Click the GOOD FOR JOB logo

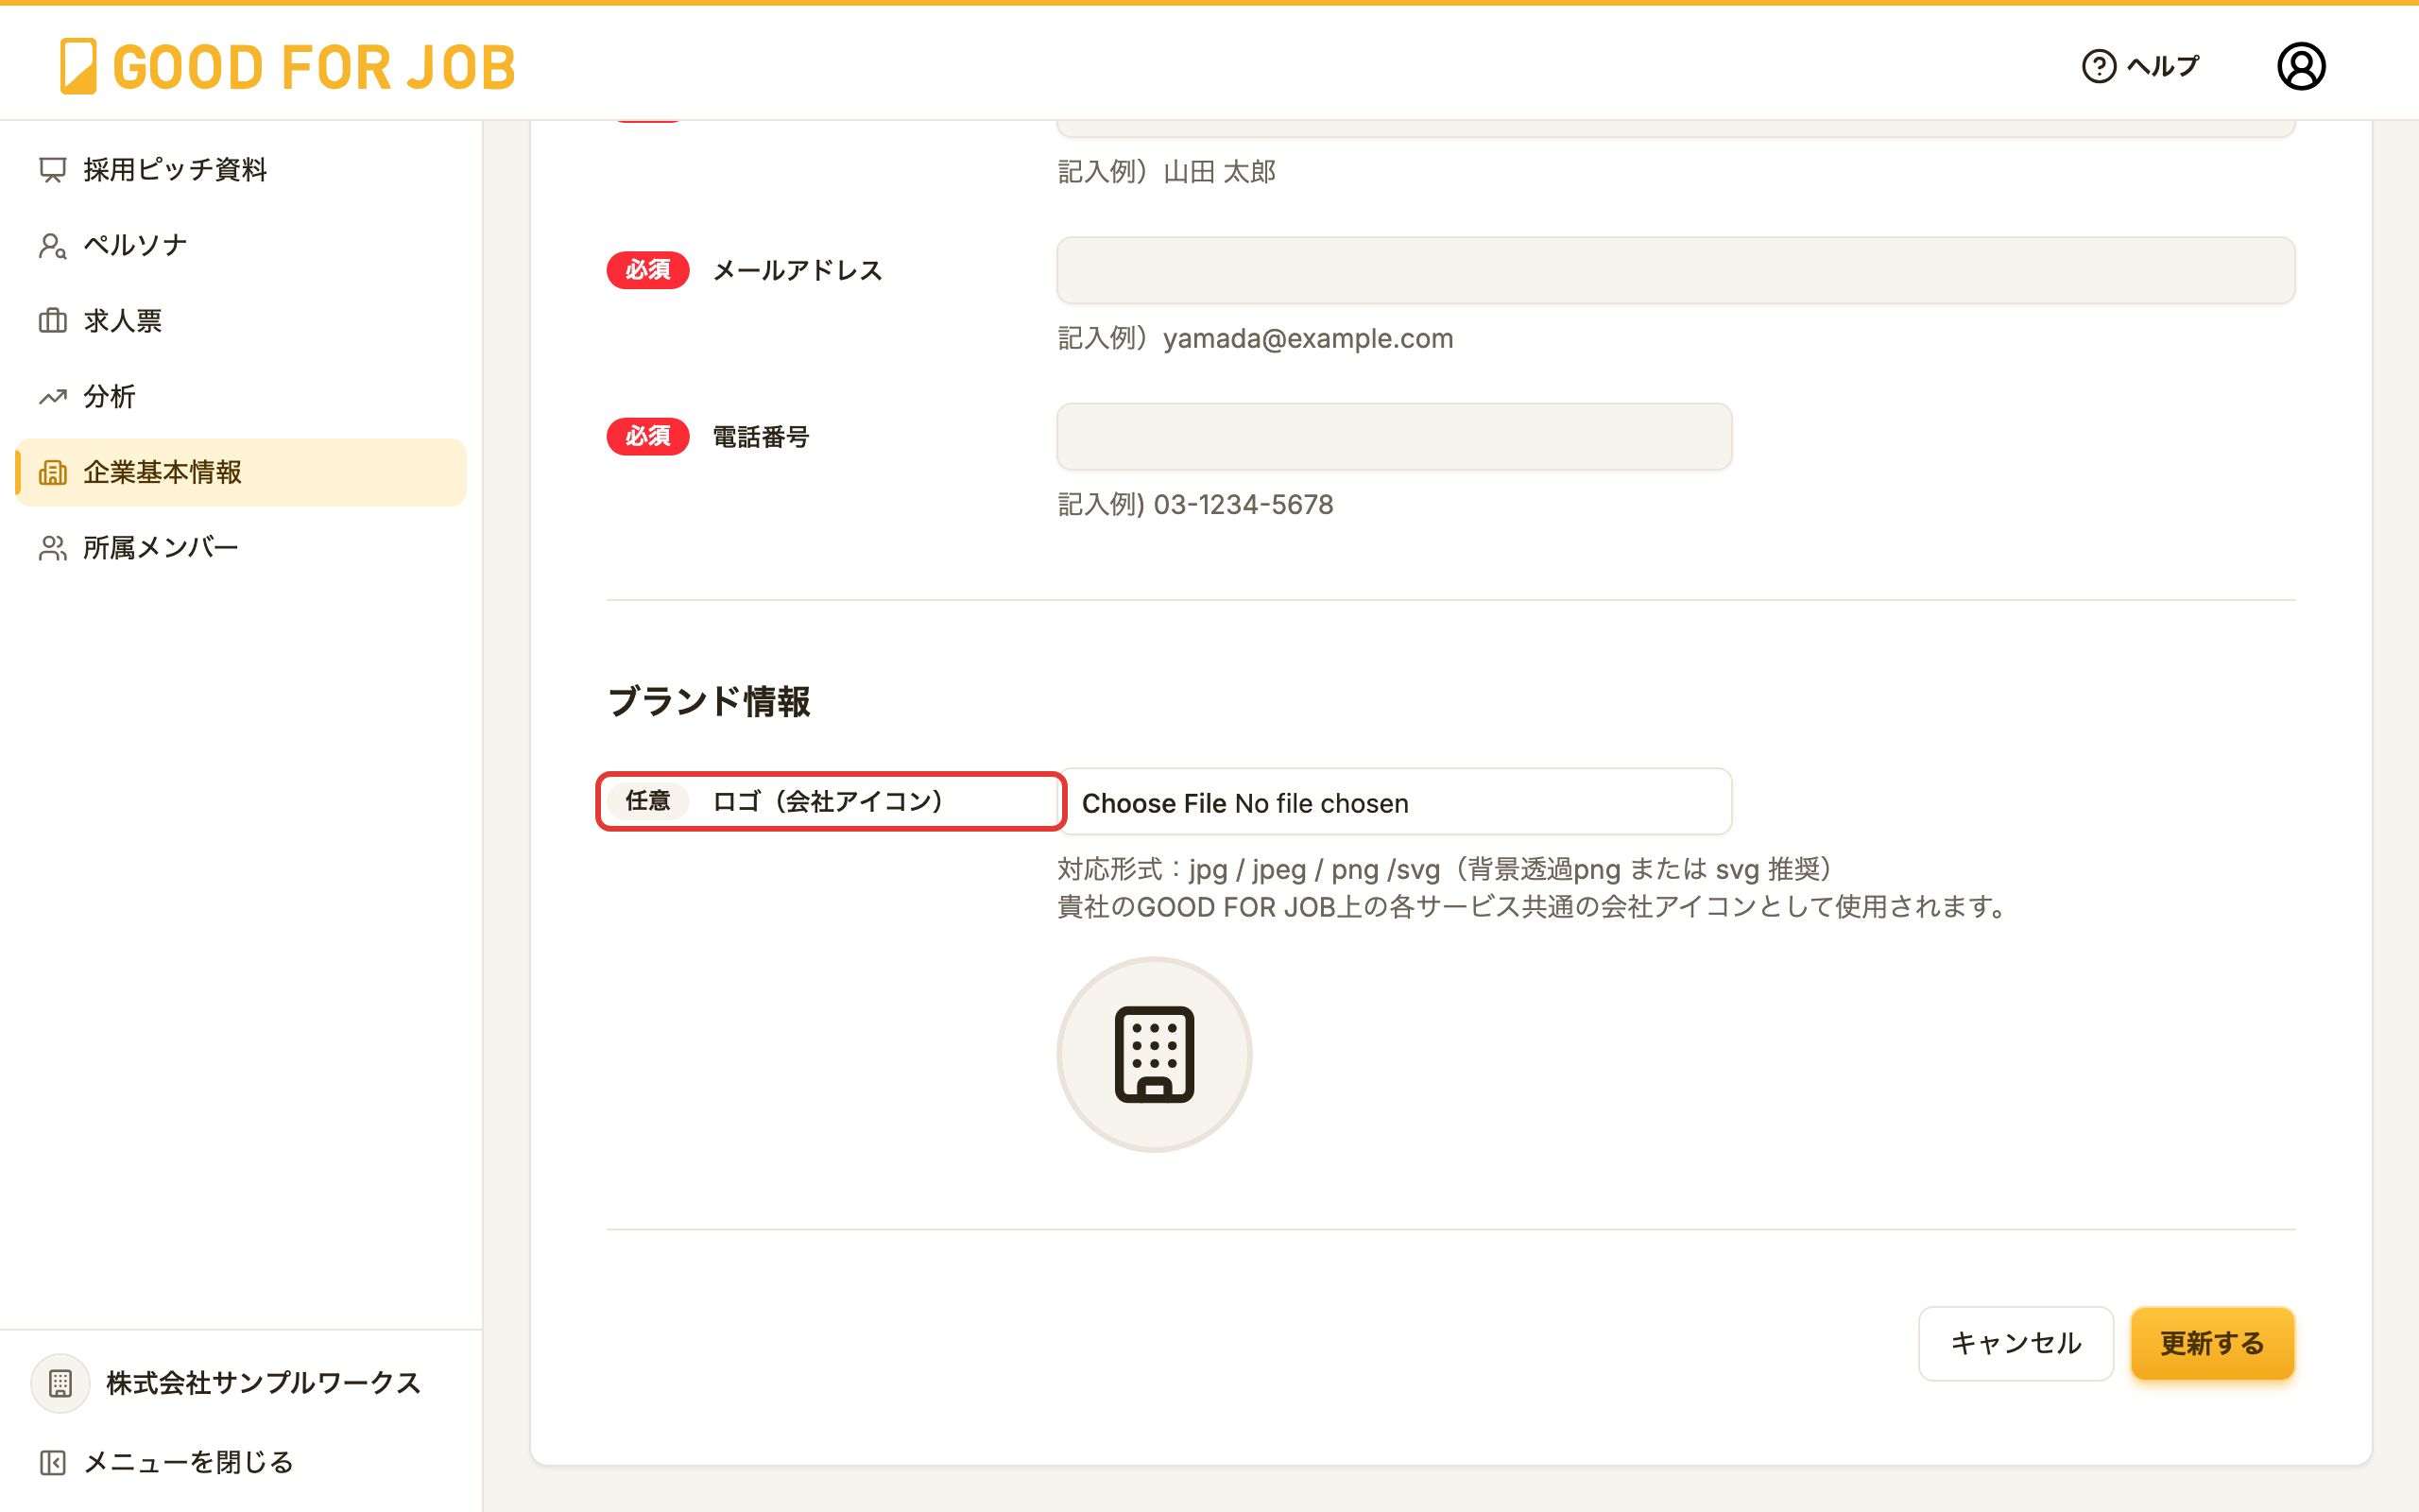pyautogui.click(x=287, y=66)
